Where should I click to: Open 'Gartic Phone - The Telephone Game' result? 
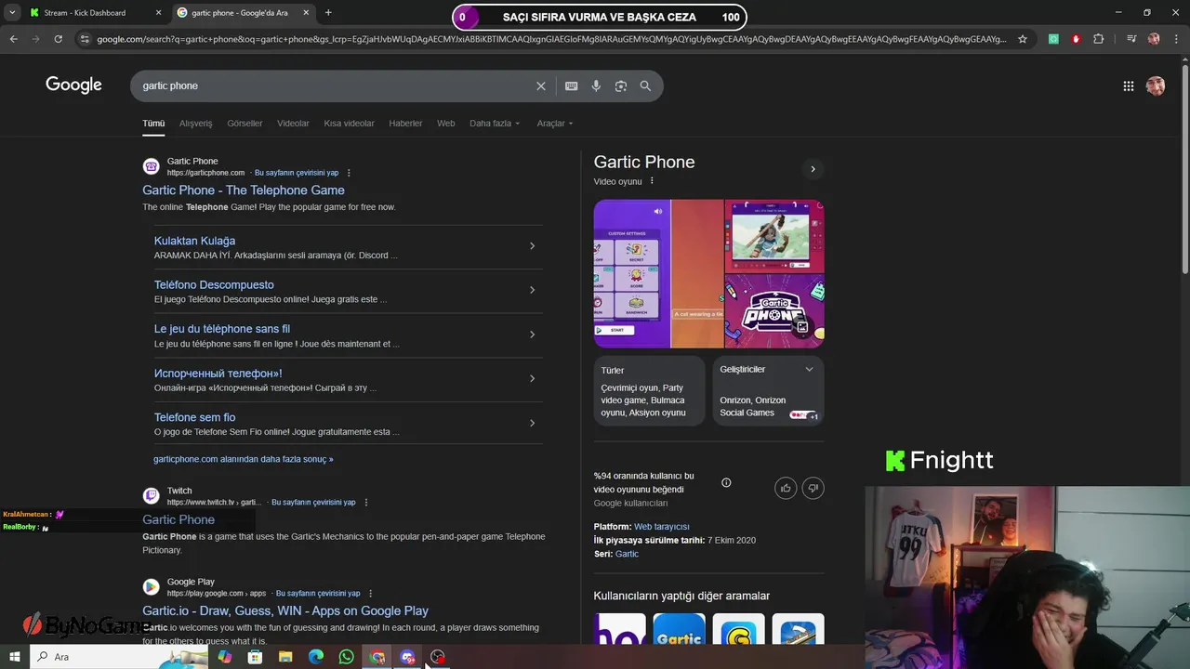(244, 190)
